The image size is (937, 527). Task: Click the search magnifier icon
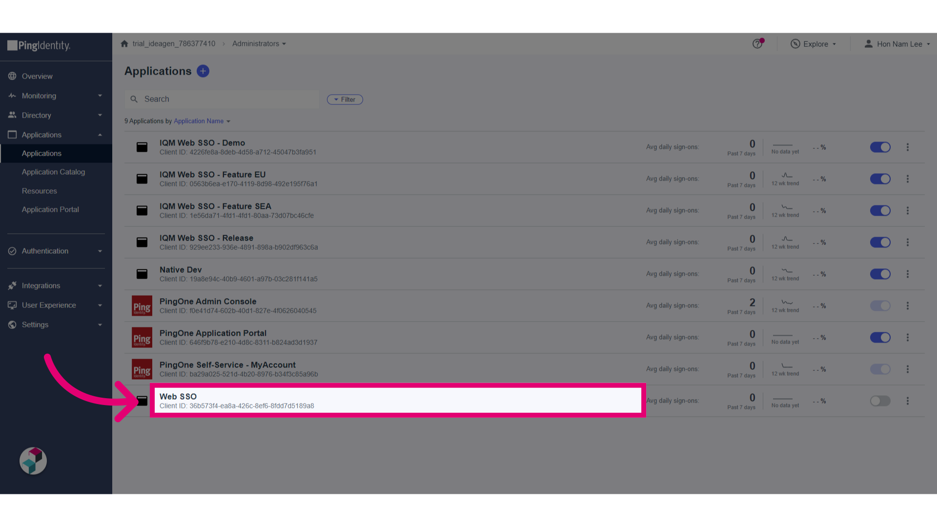pos(134,99)
